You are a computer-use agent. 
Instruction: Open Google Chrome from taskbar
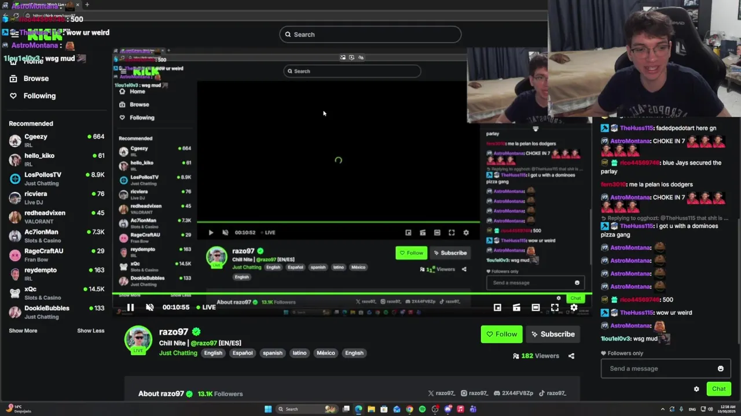tap(409, 409)
